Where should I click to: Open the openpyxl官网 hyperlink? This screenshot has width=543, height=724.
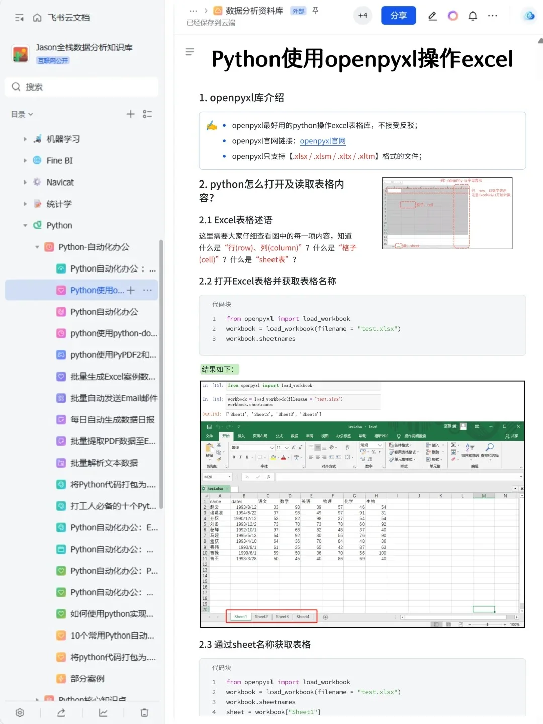[322, 141]
